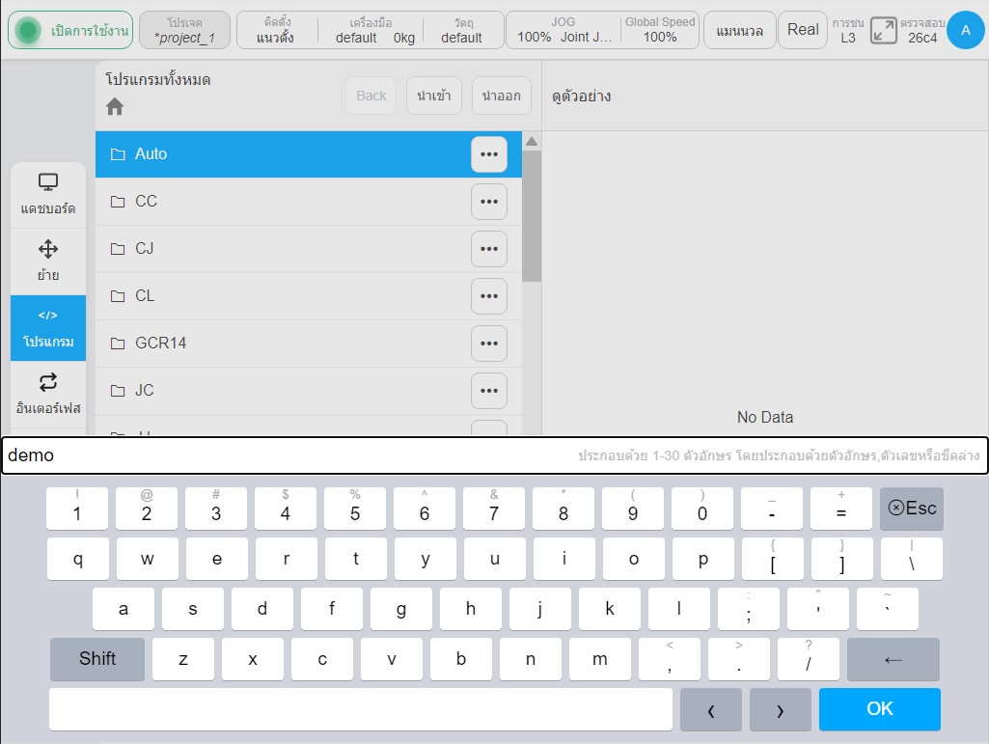
Task: Open more options for GCR14 folder
Action: tap(489, 344)
